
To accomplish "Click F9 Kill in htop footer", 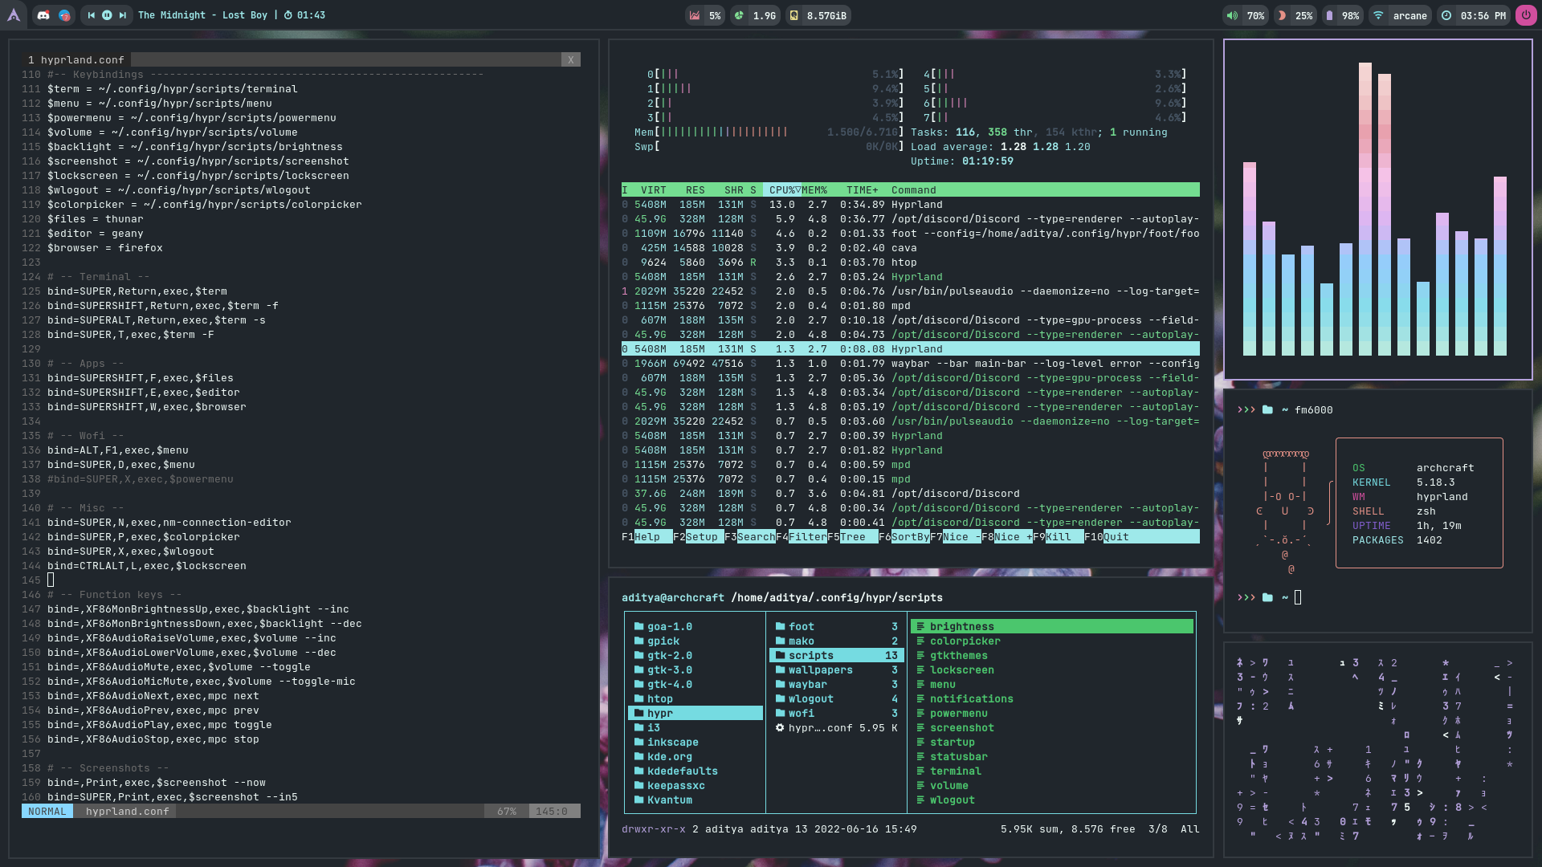I will pyautogui.click(x=1058, y=537).
